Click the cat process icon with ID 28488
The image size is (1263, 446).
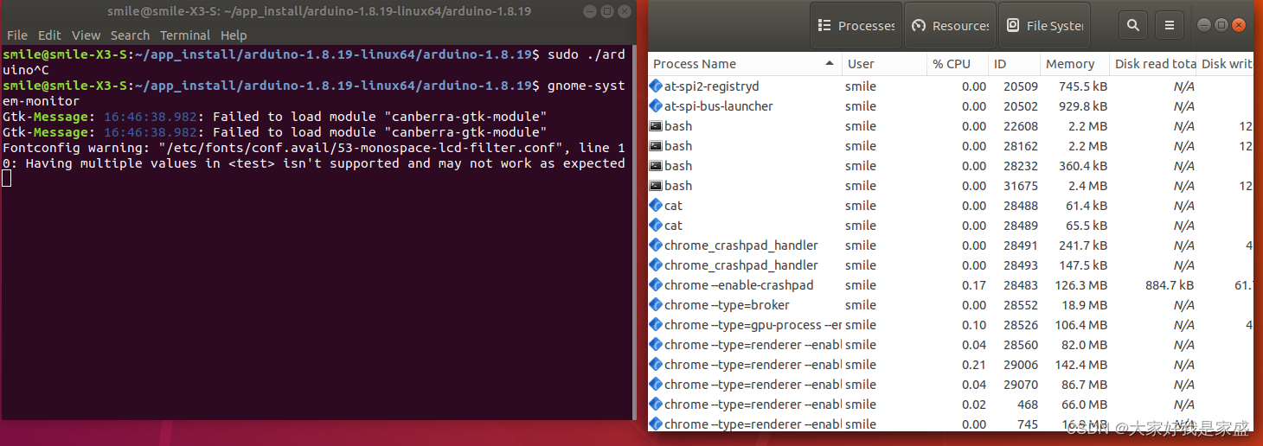[656, 206]
